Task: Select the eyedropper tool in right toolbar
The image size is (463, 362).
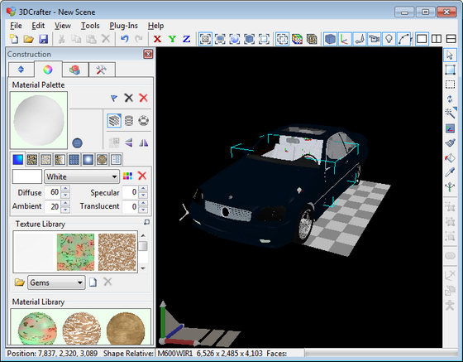Action: (x=450, y=172)
